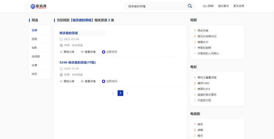Open the 提交需求 link
This screenshot has width=274, height=139.
(x=223, y=6)
